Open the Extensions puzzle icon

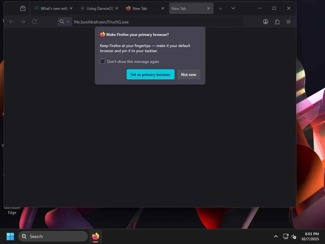277,22
